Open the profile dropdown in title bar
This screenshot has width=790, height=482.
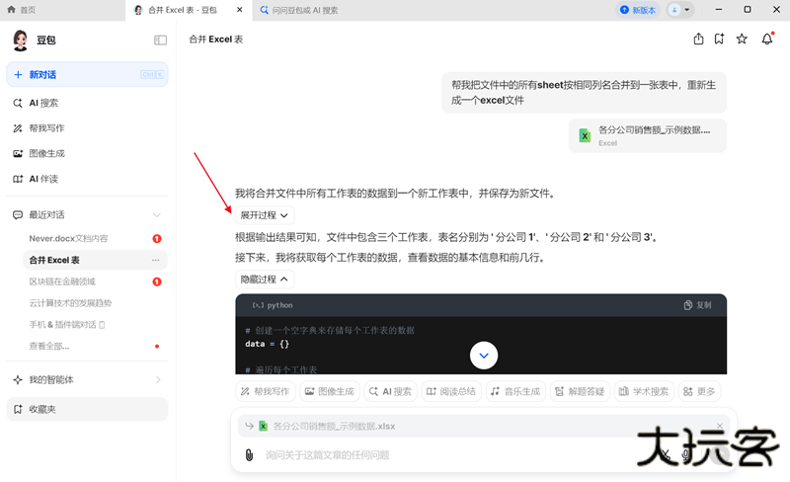click(680, 10)
